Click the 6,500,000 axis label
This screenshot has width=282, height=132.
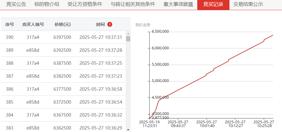[160, 31]
